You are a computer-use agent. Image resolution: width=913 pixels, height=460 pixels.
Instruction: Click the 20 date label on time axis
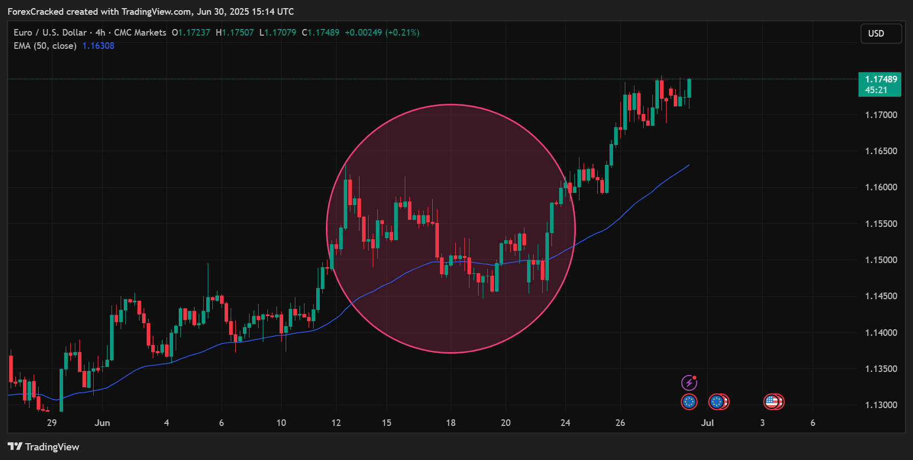[506, 423]
